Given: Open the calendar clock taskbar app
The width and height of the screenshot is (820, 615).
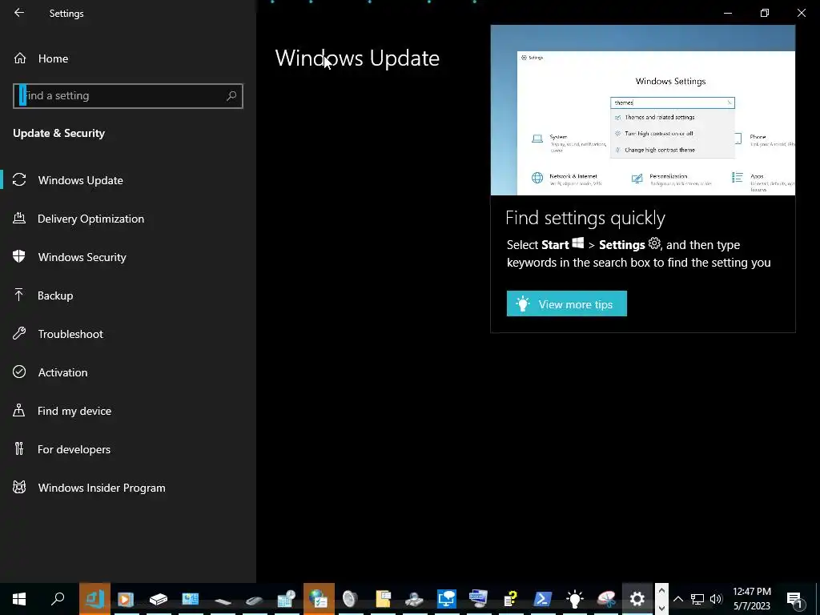Looking at the screenshot, I should click(x=286, y=599).
